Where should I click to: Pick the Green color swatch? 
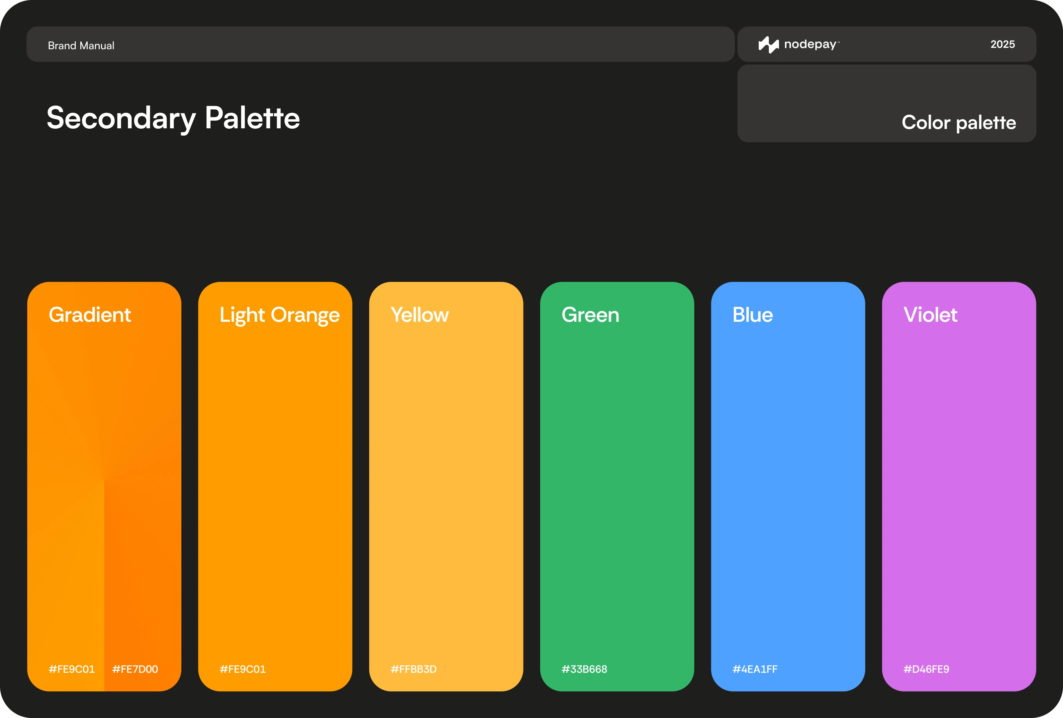tap(617, 486)
